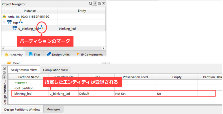The height and width of the screenshot is (114, 223).
Task: Float the Project Navigator panel
Action: point(99,4)
